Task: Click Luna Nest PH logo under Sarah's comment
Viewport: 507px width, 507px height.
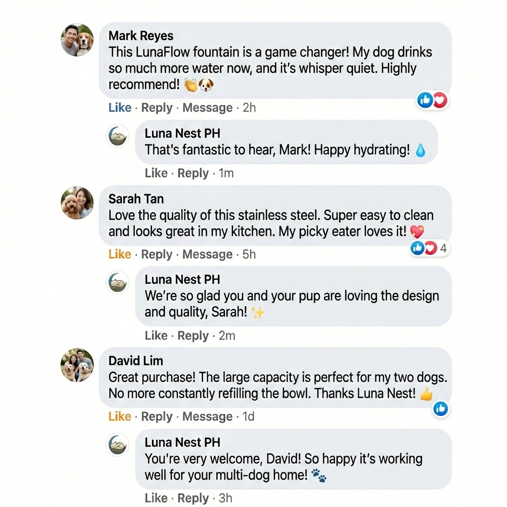Action: (118, 282)
